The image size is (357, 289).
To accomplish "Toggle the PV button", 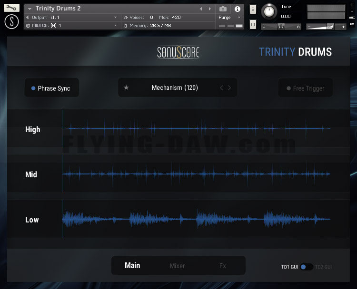I will click(352, 24).
